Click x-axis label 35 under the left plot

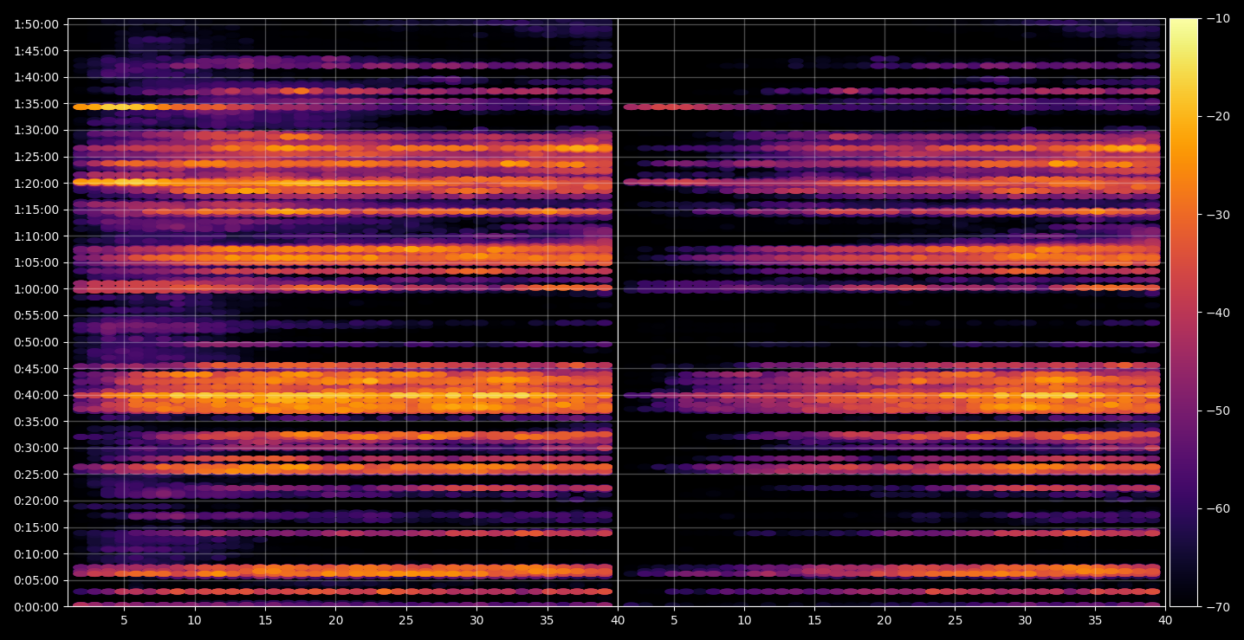click(x=547, y=621)
